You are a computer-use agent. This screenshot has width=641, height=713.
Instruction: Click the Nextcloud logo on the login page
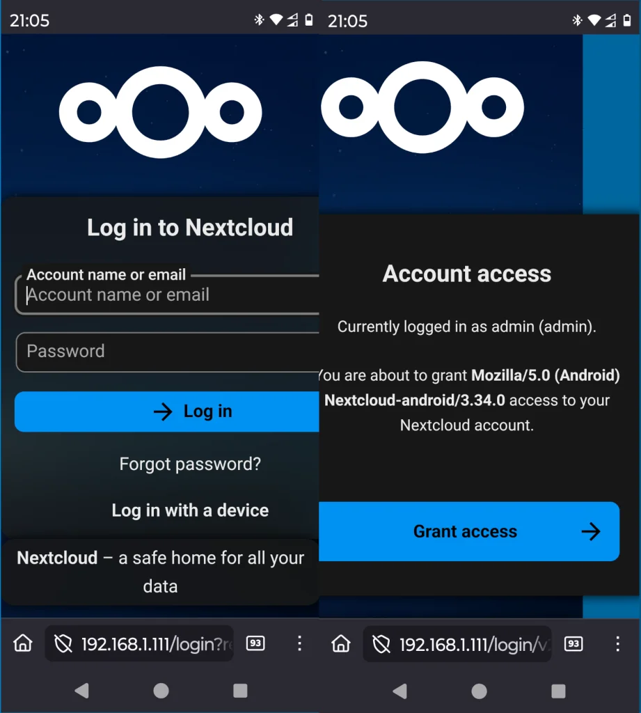click(160, 111)
